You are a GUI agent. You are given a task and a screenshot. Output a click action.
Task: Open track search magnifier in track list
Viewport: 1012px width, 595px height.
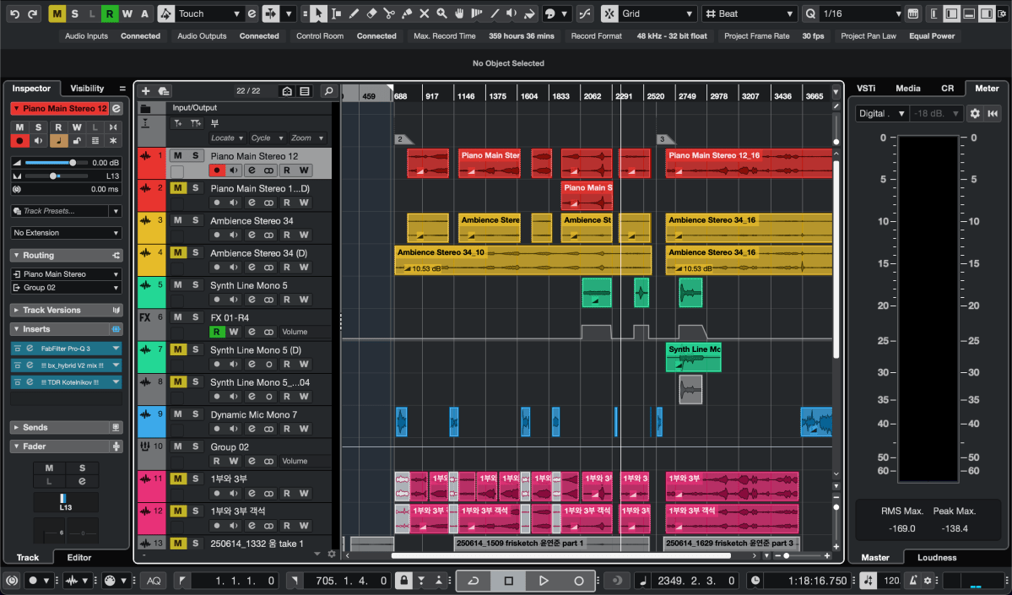coord(328,91)
